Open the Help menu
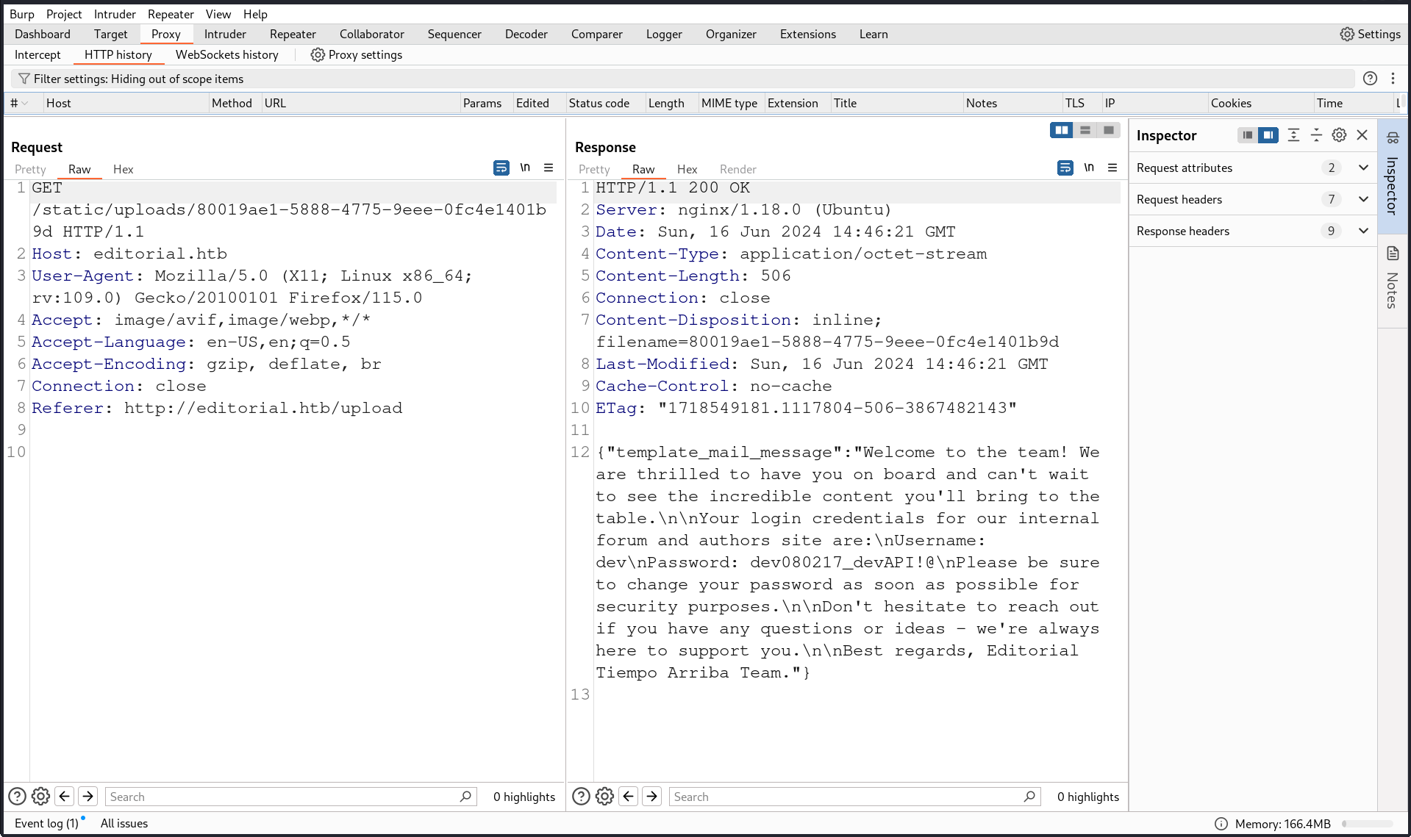1411x837 pixels. click(256, 14)
